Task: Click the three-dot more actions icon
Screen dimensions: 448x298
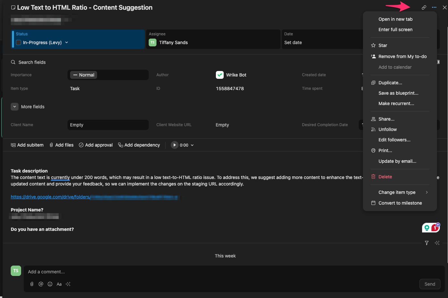Action: [x=434, y=7]
